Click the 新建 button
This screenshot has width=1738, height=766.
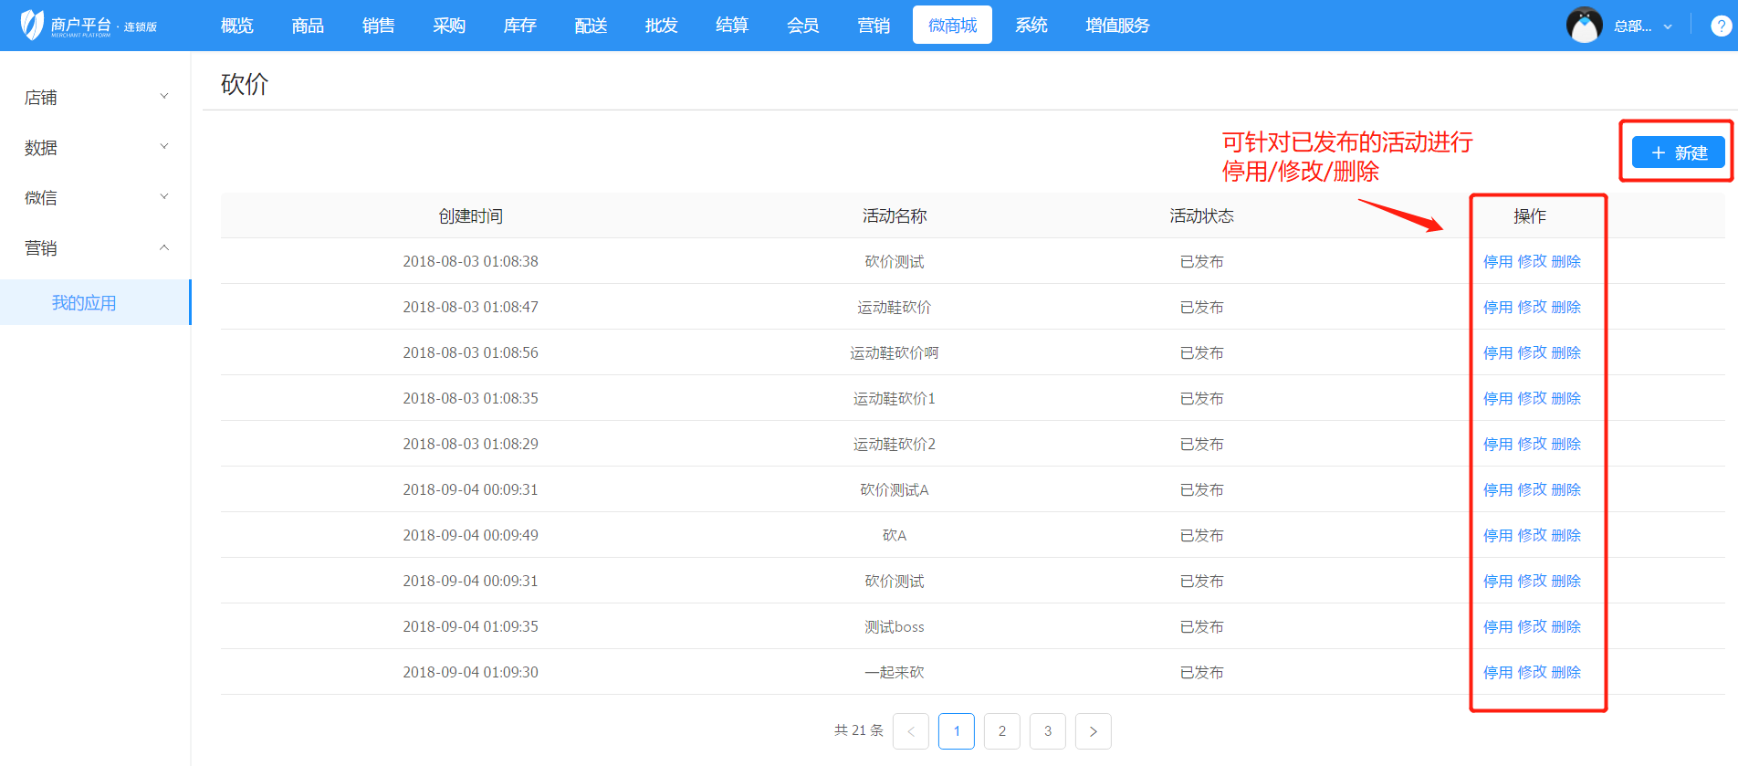tap(1678, 152)
